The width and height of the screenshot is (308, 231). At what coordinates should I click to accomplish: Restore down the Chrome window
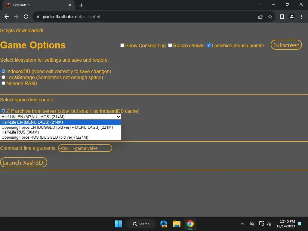[287, 4]
